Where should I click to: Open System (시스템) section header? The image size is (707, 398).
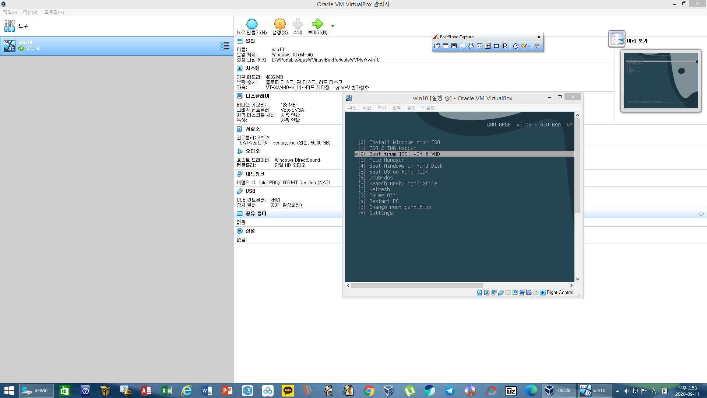(x=253, y=68)
